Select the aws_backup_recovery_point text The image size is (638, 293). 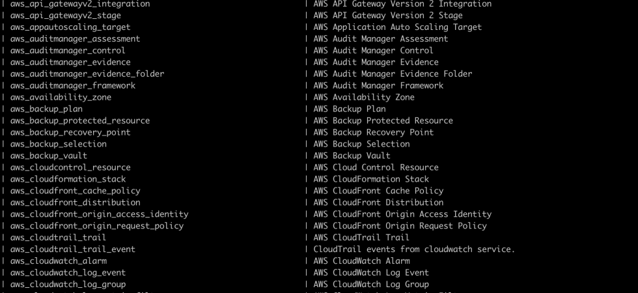[x=70, y=132]
